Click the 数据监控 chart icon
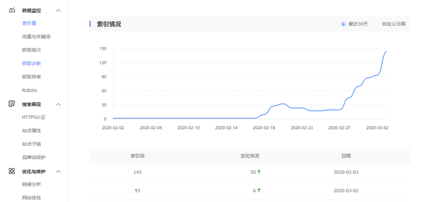The image size is (431, 202). 11,10
